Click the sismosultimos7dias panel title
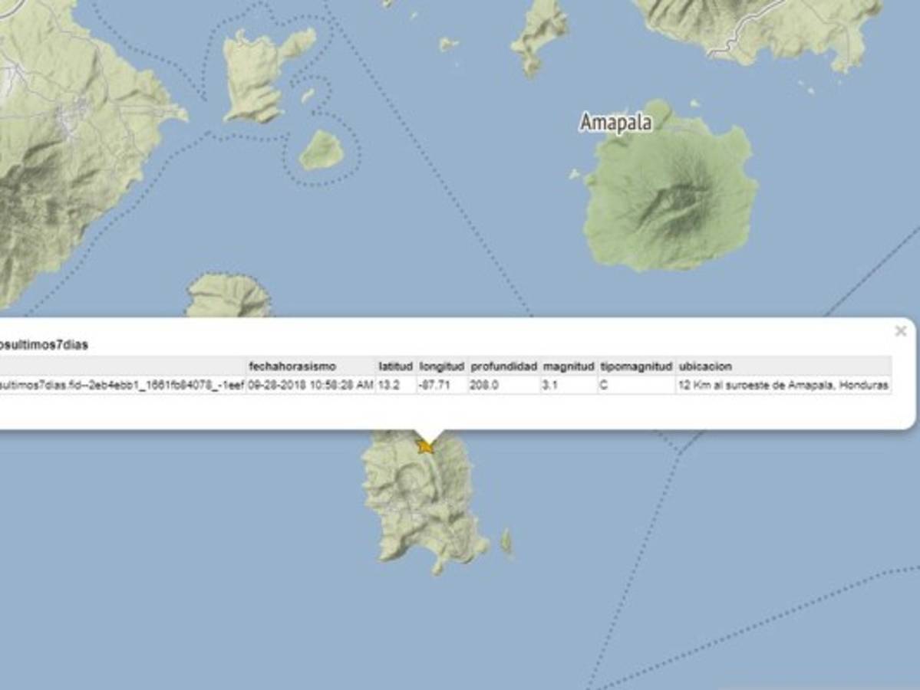Image resolution: width=920 pixels, height=690 pixels. click(41, 343)
